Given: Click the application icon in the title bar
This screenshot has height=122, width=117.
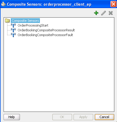Looking at the screenshot, I should [4, 4].
